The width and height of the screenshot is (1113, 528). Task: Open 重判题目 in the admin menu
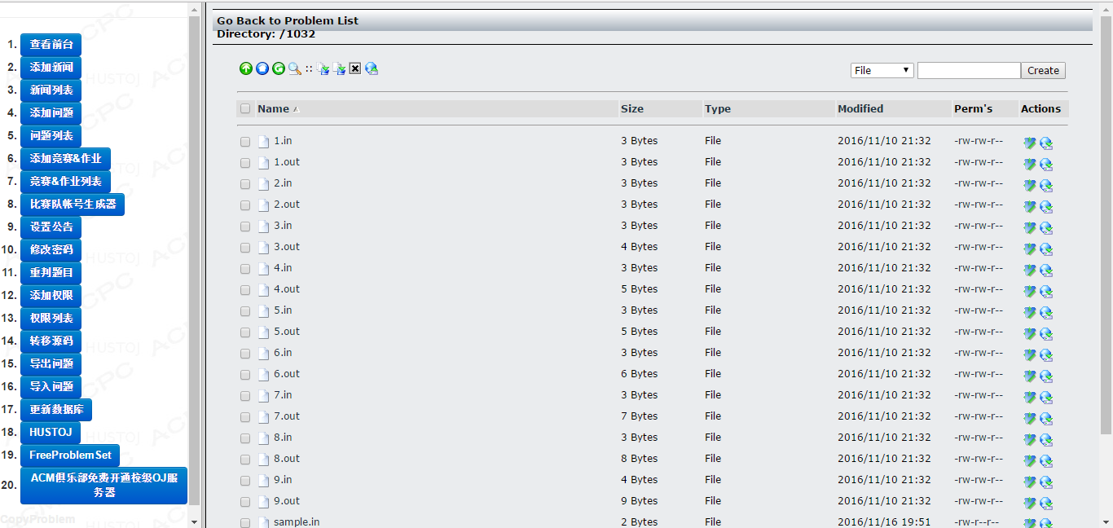pyautogui.click(x=51, y=273)
